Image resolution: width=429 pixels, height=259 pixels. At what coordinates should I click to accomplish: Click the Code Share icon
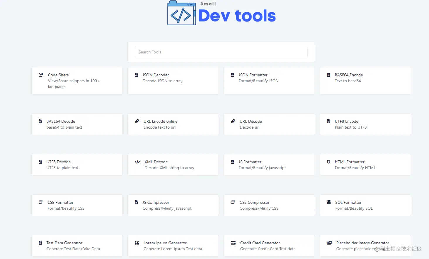point(41,75)
